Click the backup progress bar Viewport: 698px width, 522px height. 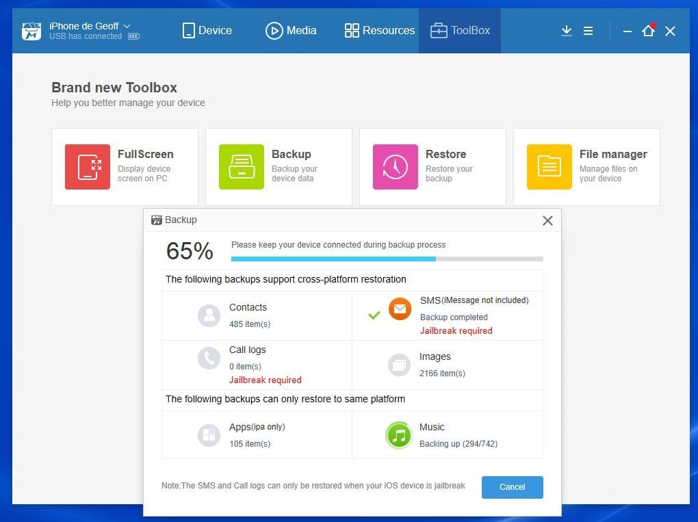(387, 259)
